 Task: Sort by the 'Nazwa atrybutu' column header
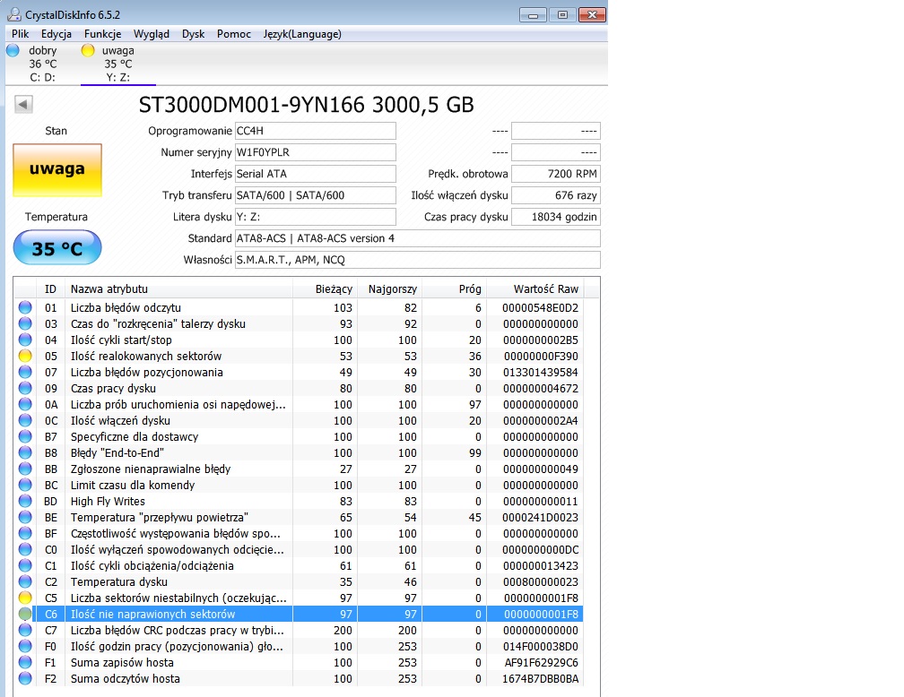pyautogui.click(x=178, y=289)
